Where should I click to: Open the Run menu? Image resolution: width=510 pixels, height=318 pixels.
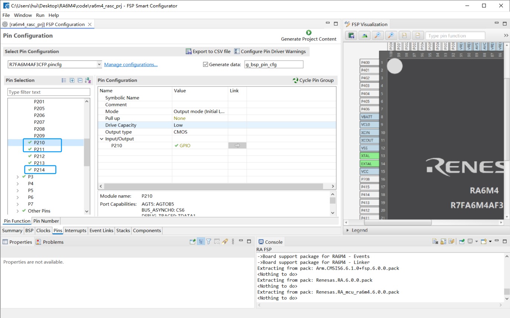(40, 15)
